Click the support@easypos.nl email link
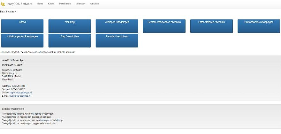 (x=20, y=96)
